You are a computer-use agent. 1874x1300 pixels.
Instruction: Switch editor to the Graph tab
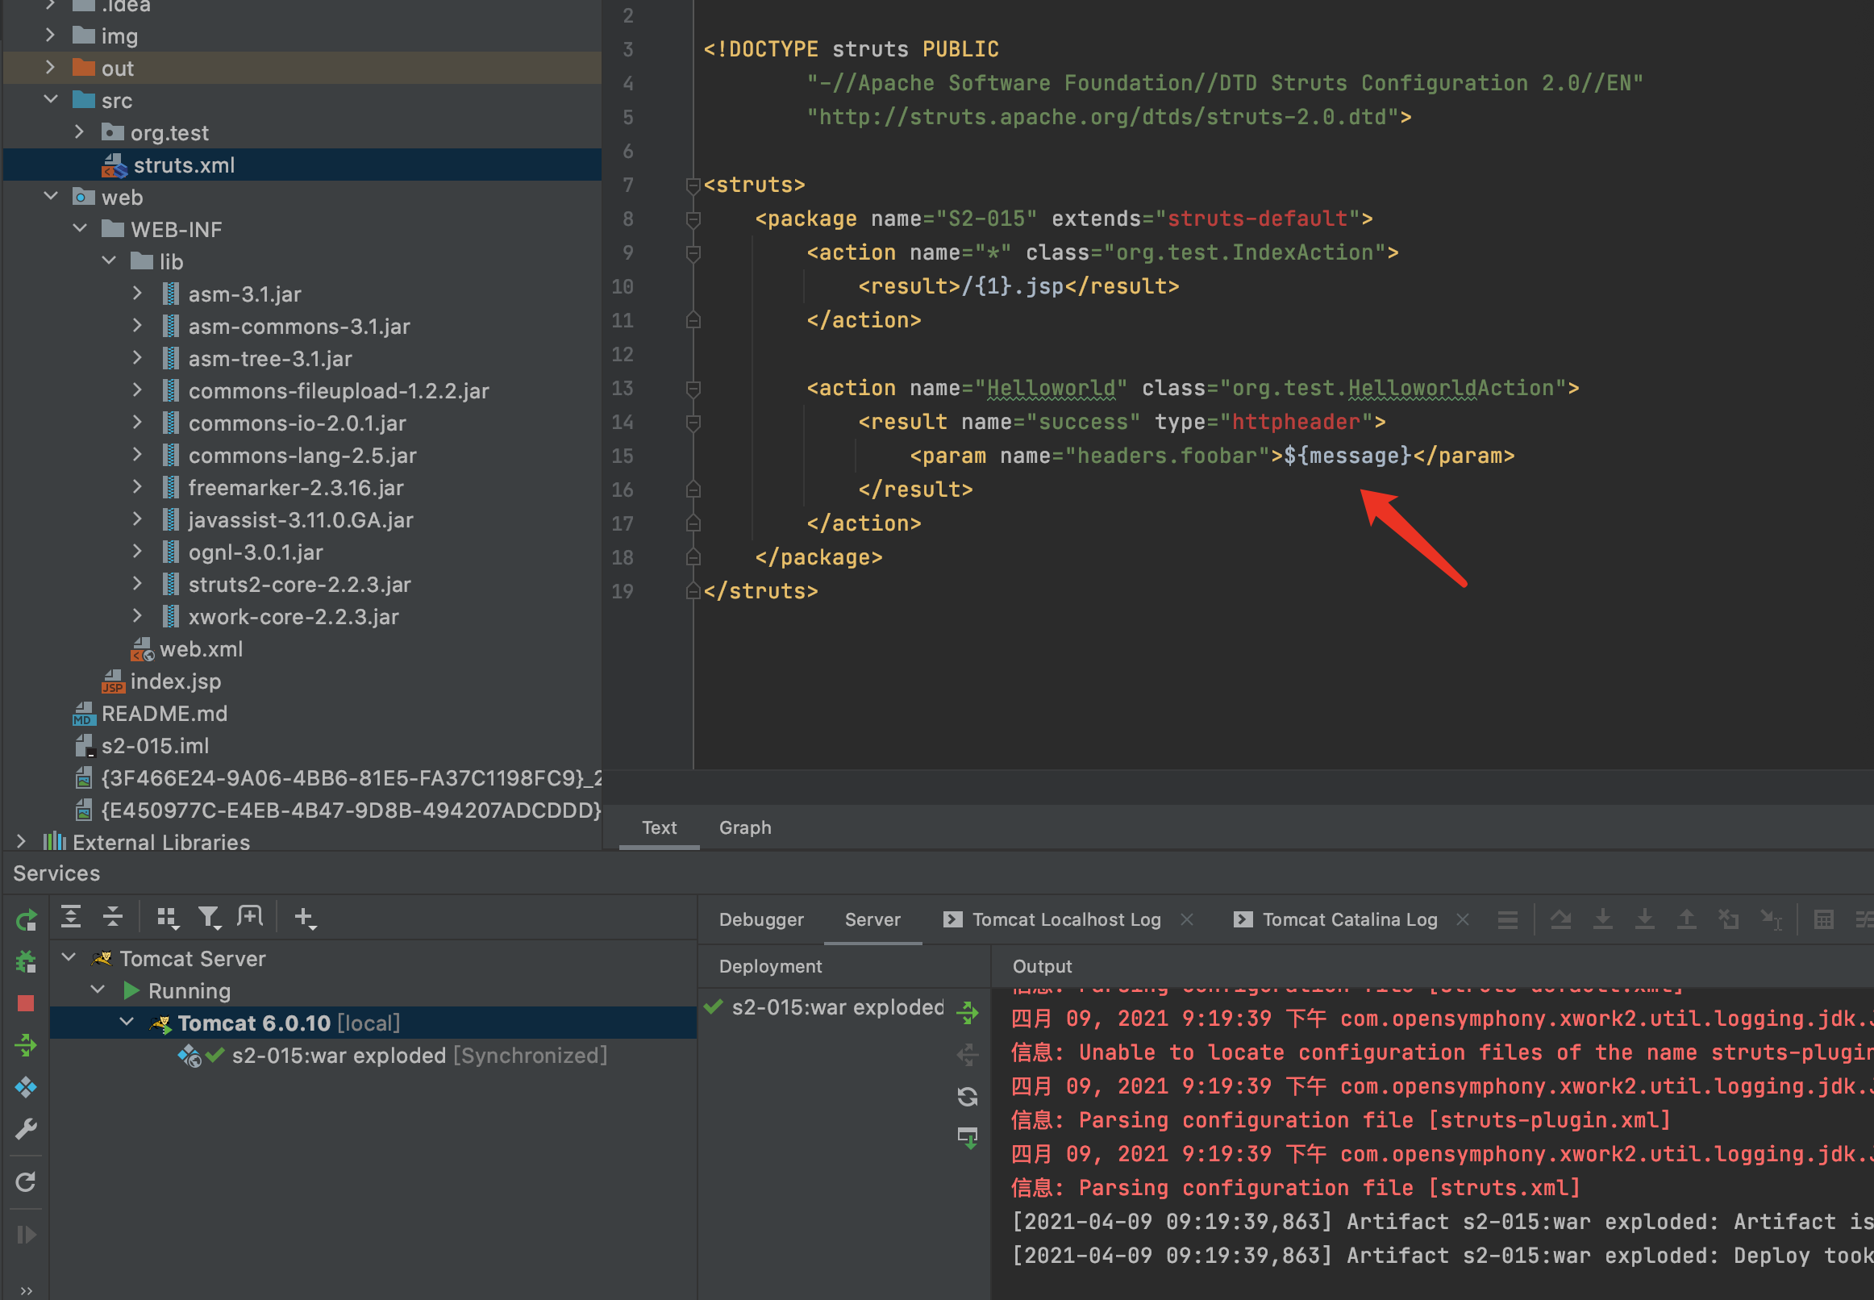click(x=744, y=827)
